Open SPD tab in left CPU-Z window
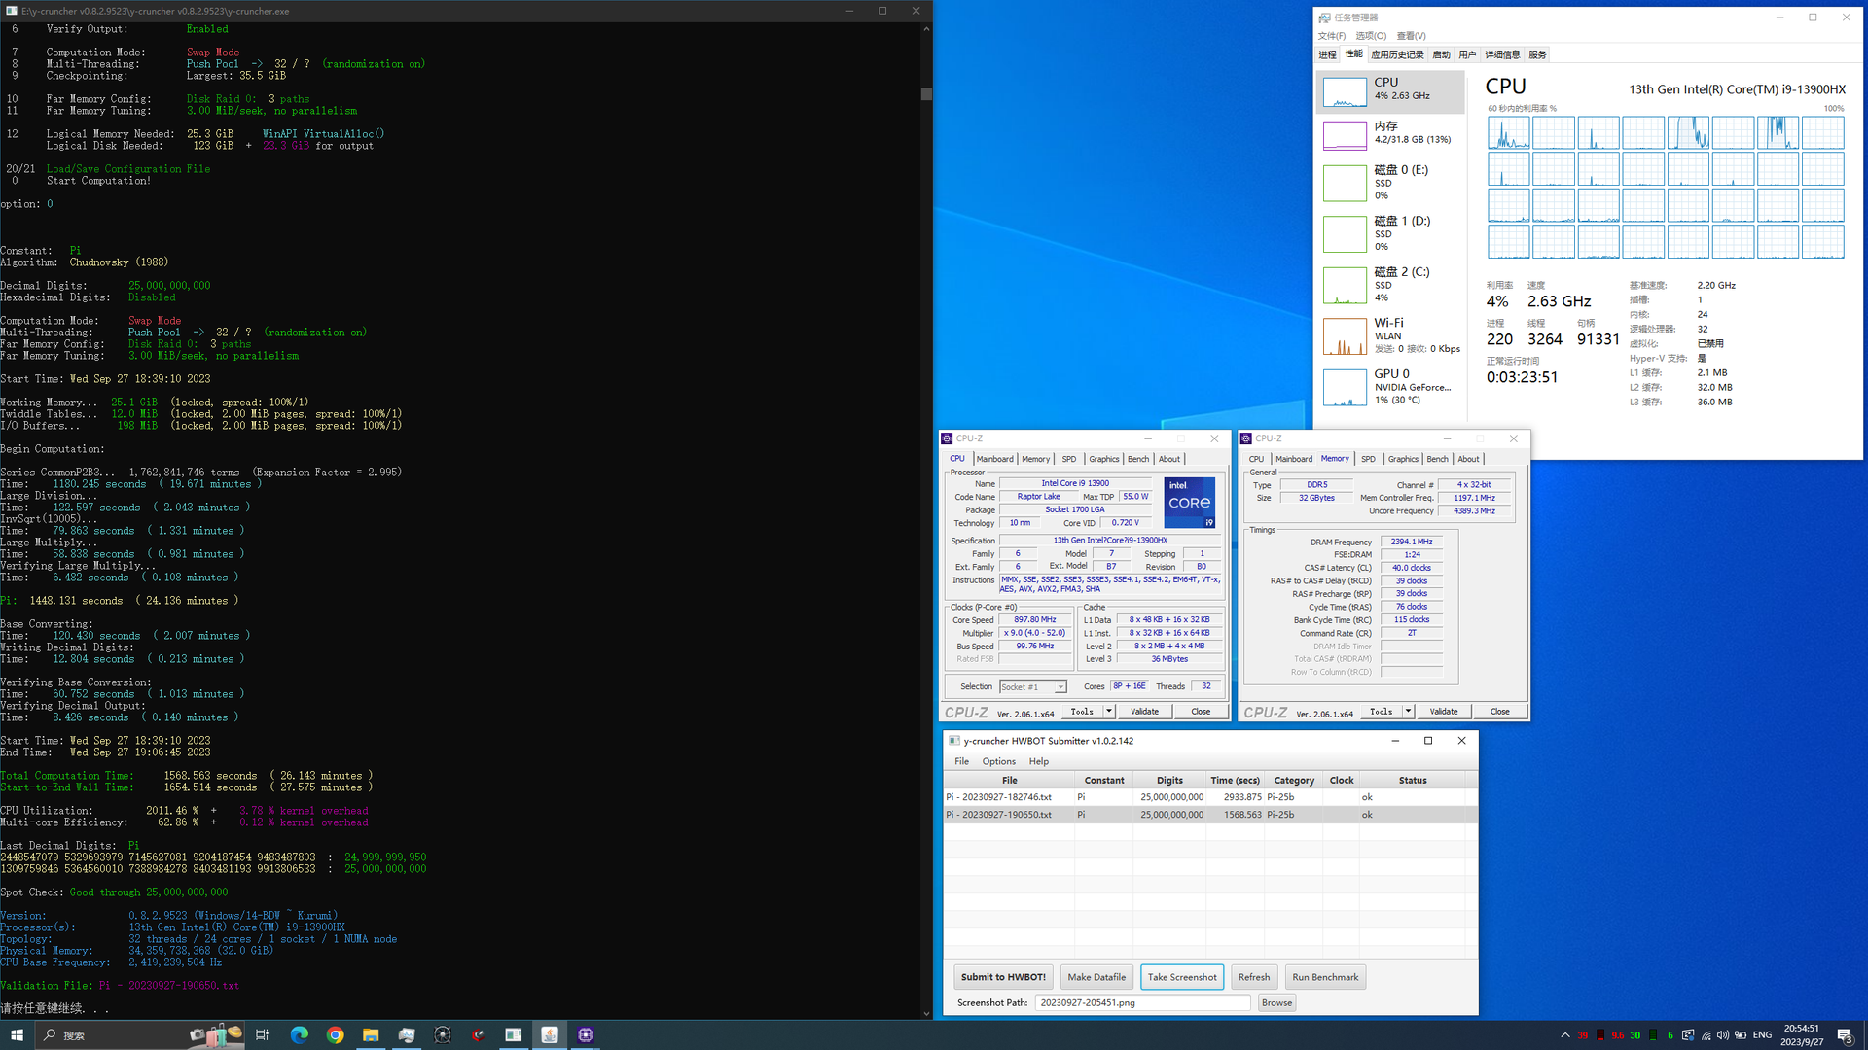Viewport: 1868px width, 1050px height. (x=1068, y=459)
